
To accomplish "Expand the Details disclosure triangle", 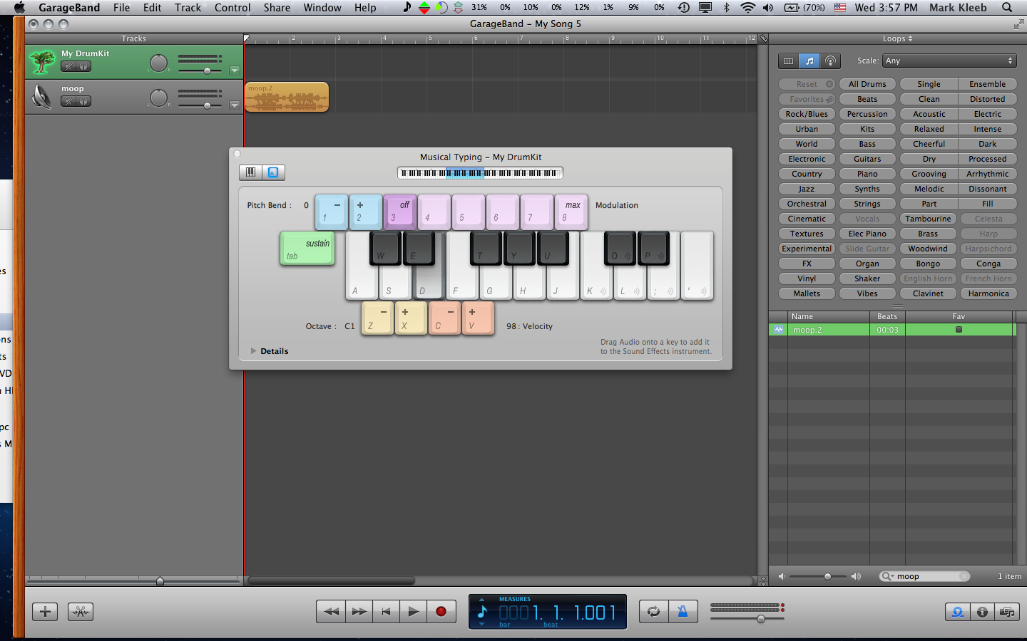I will [253, 351].
